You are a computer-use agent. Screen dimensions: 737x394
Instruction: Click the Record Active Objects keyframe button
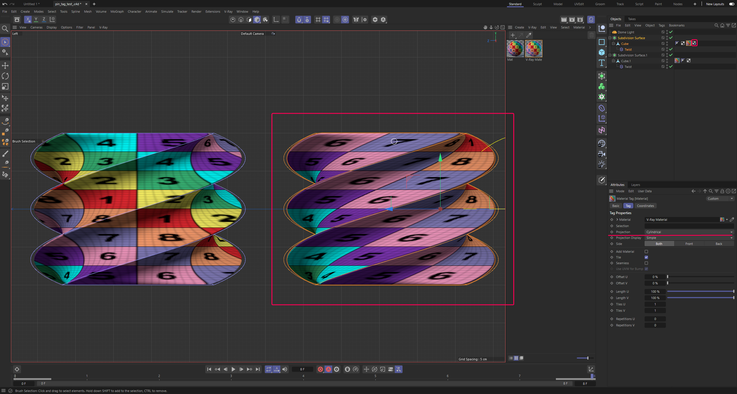(x=320, y=369)
